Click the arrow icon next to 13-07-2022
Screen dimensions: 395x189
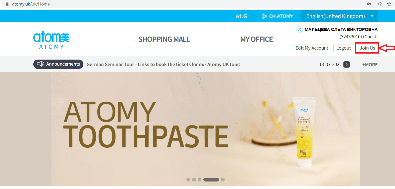[346, 64]
